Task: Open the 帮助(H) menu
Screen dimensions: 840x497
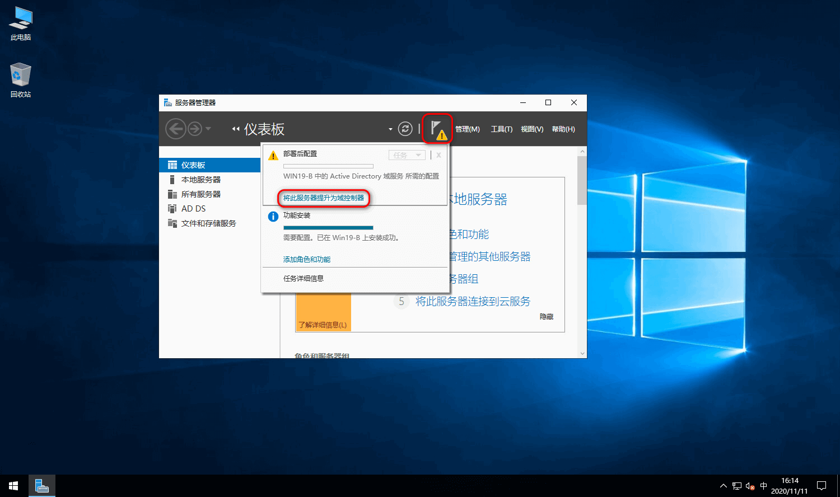Action: pos(563,129)
